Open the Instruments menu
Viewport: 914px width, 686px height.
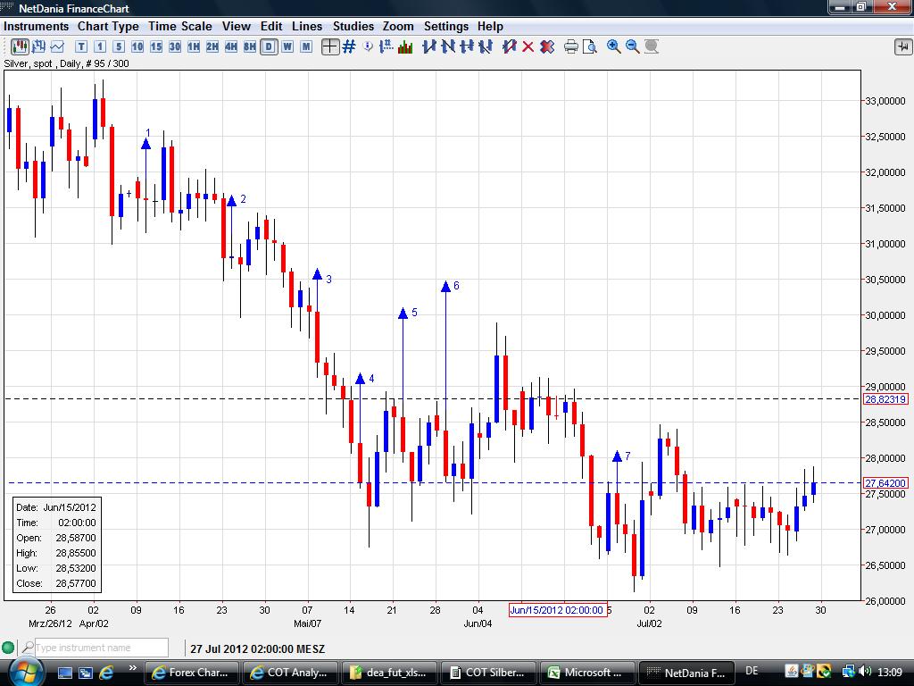tap(36, 26)
